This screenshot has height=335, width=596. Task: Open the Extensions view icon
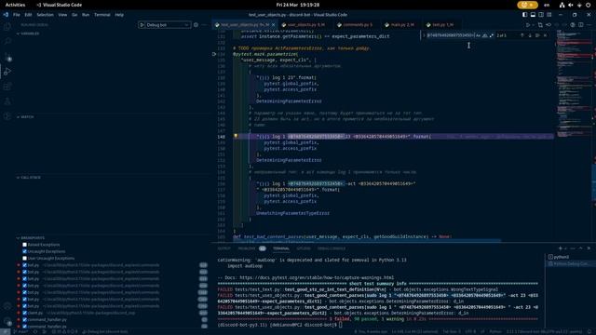coord(7,87)
